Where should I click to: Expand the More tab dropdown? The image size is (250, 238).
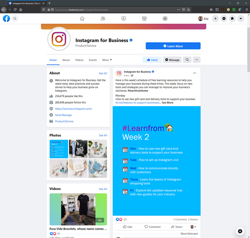[107, 60]
